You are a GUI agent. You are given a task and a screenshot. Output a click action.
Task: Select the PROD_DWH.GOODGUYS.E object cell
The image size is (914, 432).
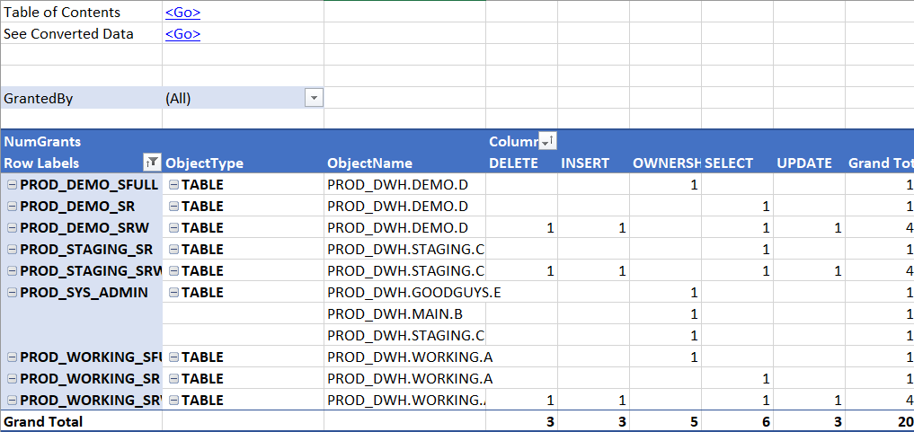coord(404,293)
